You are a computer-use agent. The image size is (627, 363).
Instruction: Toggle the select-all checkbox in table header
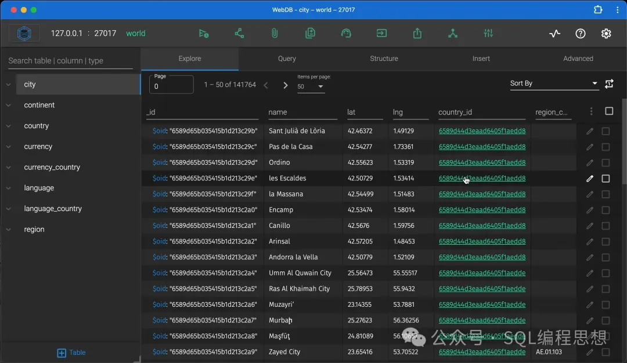[x=609, y=111]
